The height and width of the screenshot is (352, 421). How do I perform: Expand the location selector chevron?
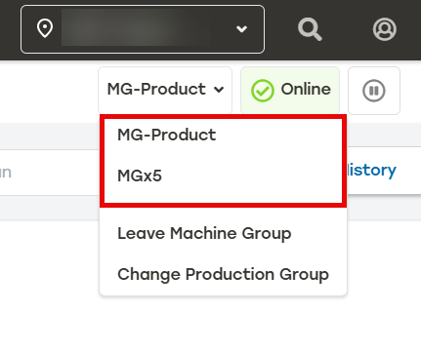(x=241, y=29)
